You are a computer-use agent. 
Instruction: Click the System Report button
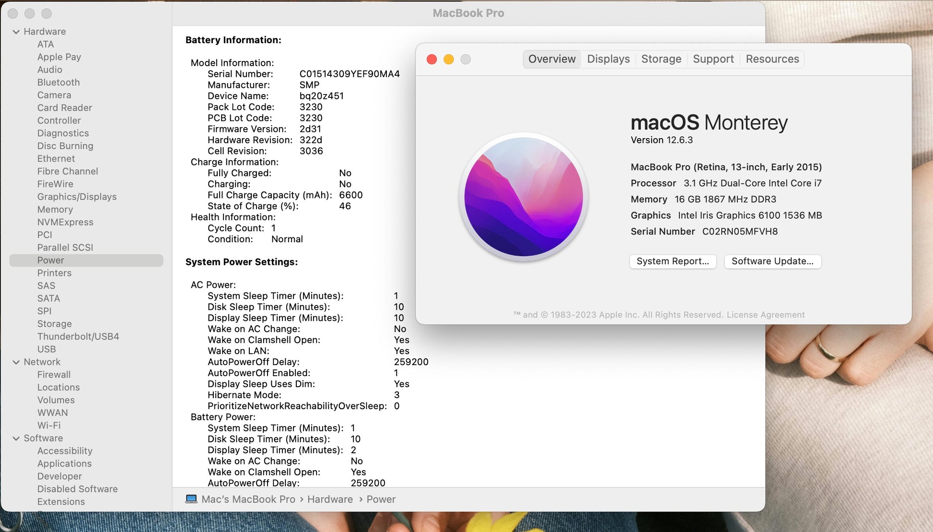point(672,261)
